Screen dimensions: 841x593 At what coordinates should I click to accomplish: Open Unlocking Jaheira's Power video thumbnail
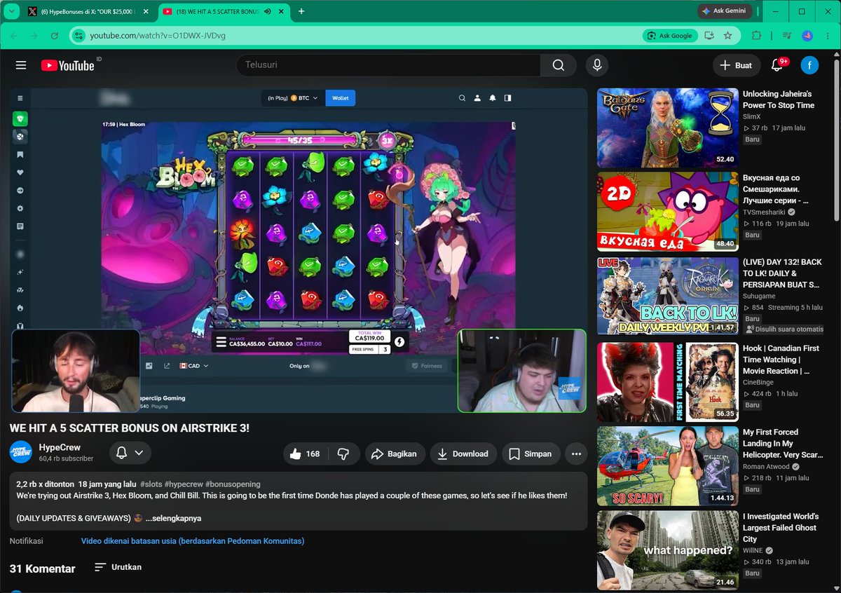[x=668, y=128]
